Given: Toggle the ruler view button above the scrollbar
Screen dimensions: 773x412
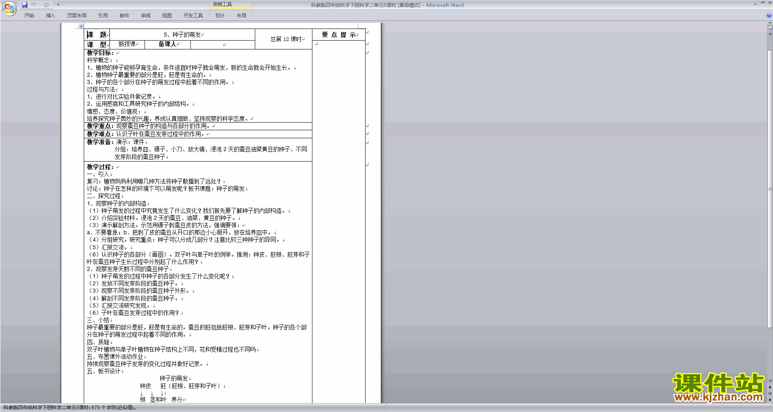Looking at the screenshot, I should 770,27.
